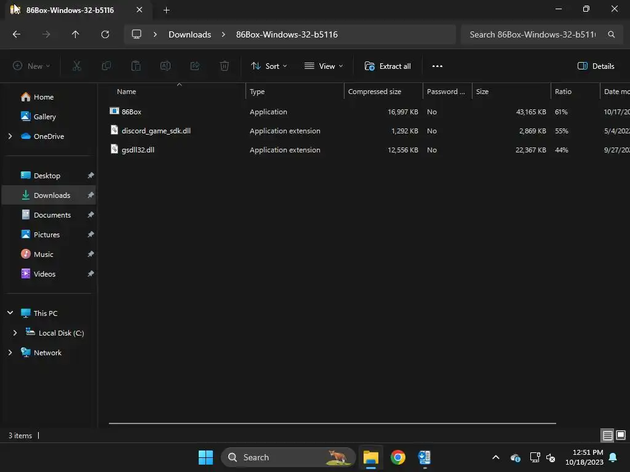The width and height of the screenshot is (630, 472).
Task: Go up one folder level
Action: click(76, 34)
